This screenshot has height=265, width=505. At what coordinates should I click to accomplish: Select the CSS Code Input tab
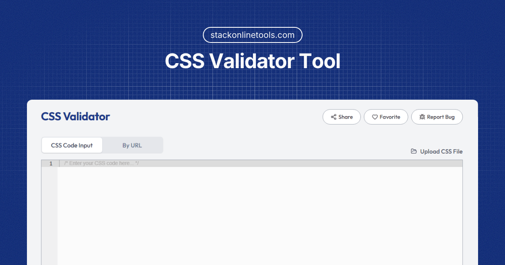tap(72, 145)
